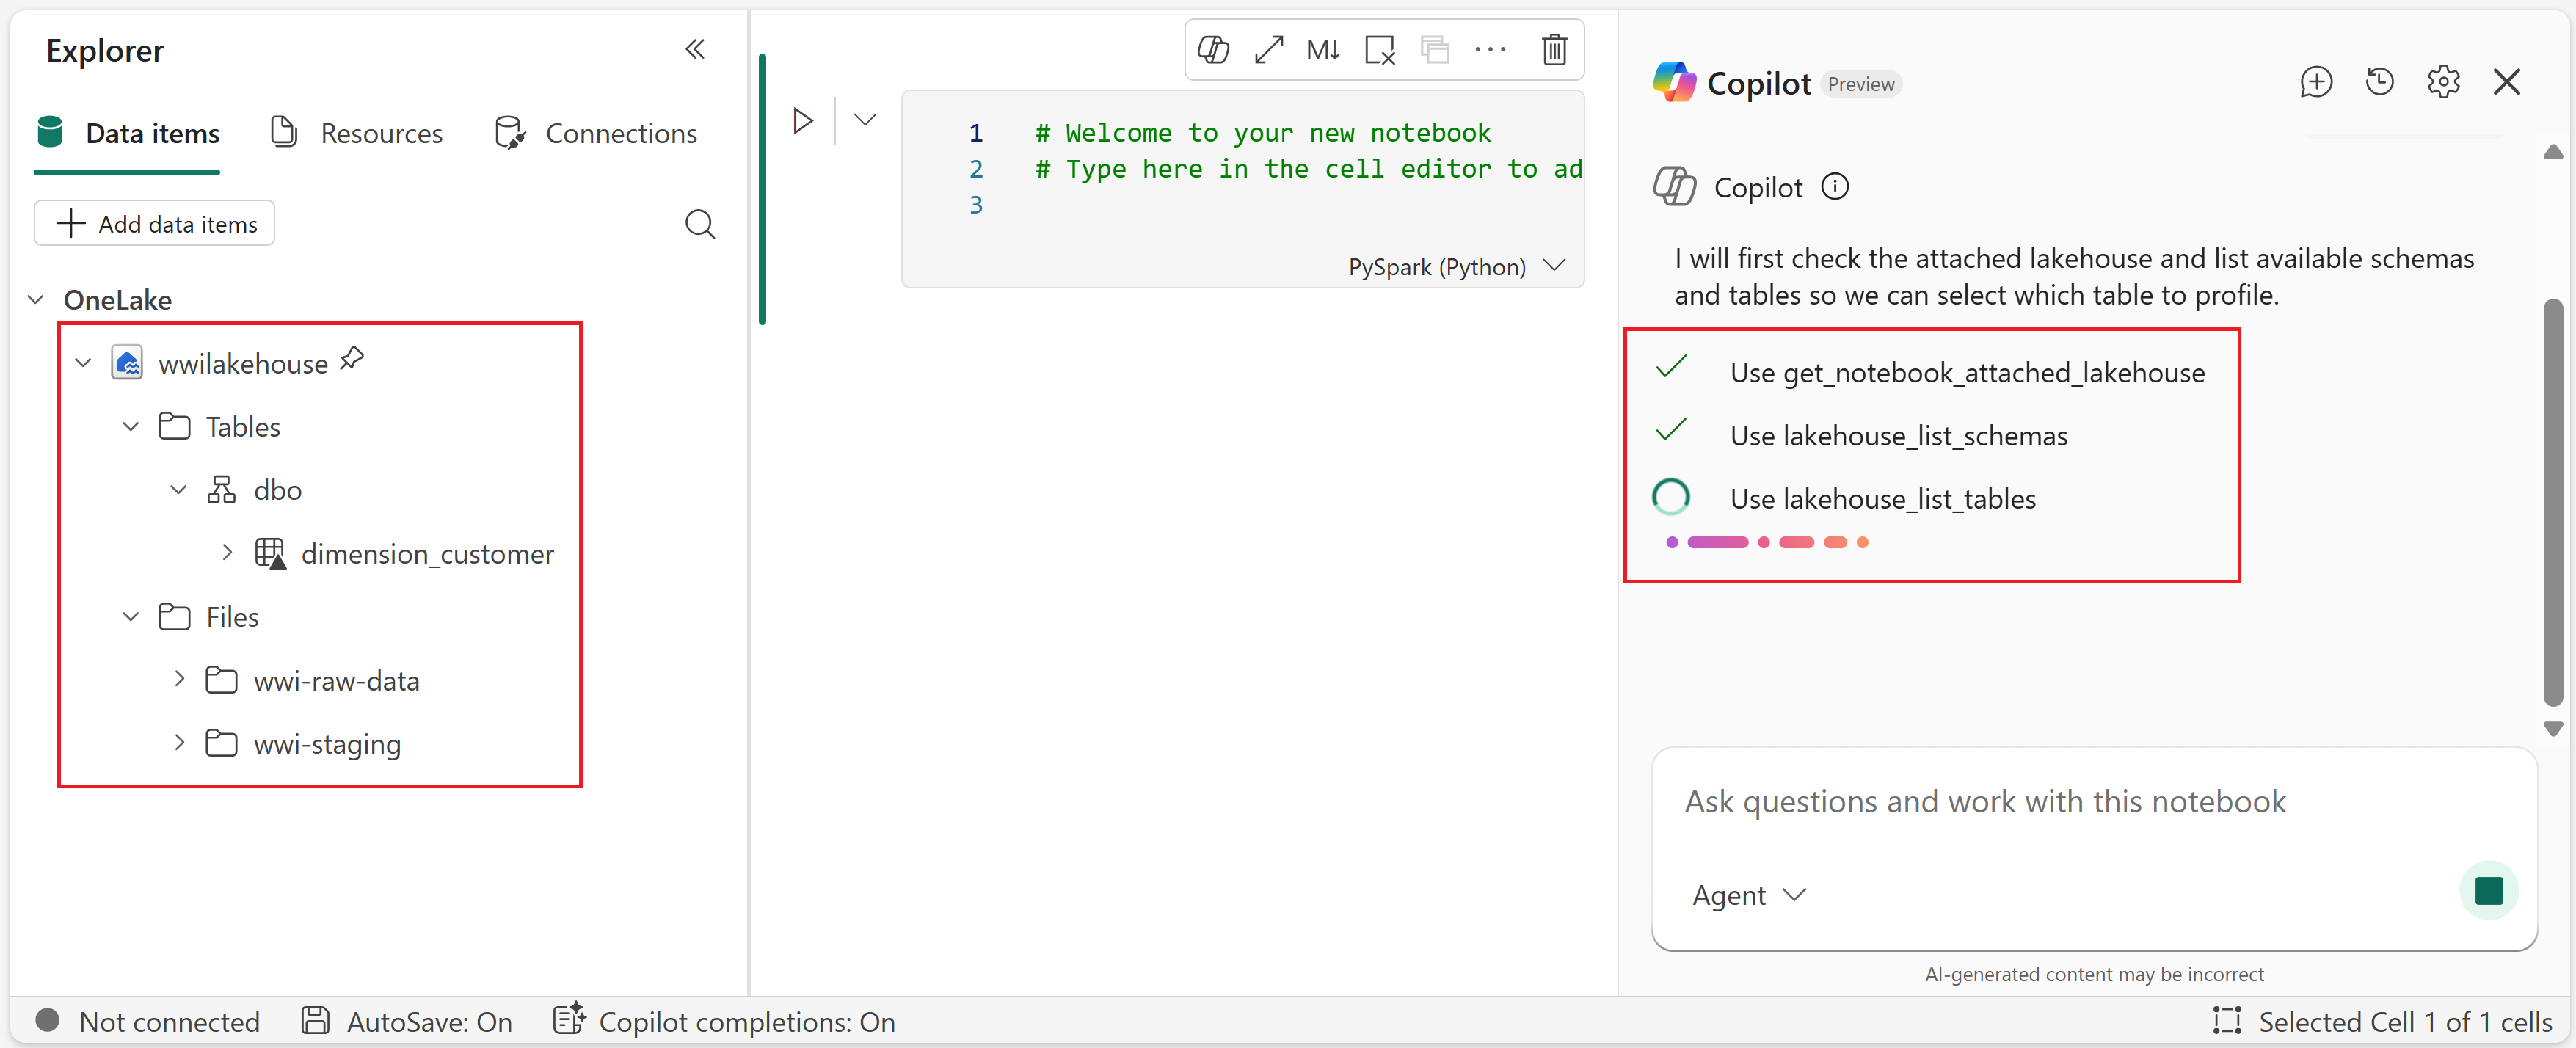
Task: Click Use get_notebook_attached_lakehouse step
Action: tap(1966, 372)
